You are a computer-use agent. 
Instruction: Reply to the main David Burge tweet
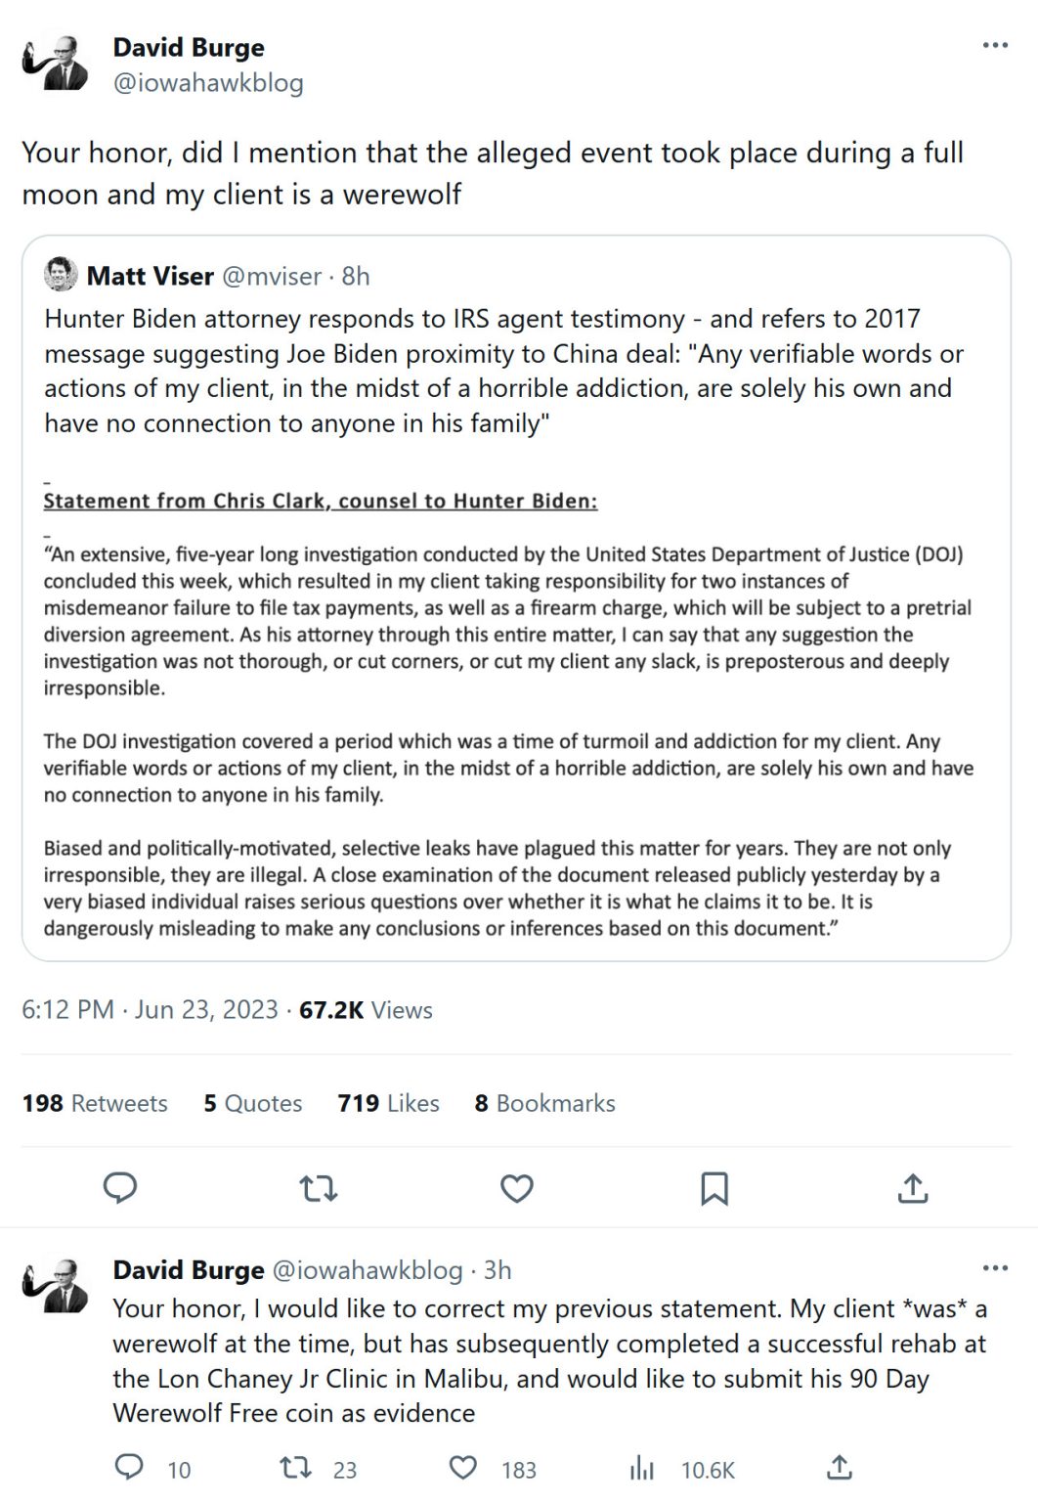120,1188
